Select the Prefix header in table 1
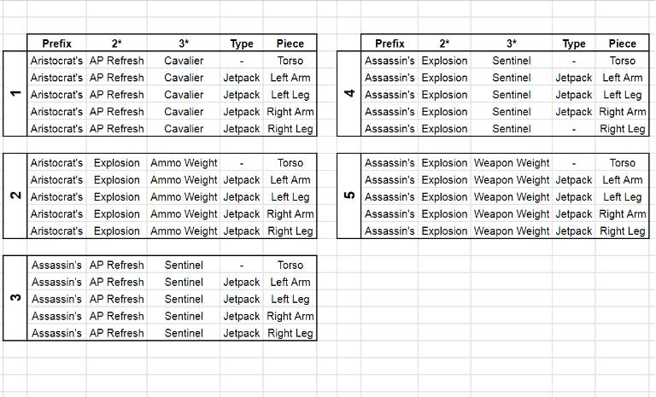The image size is (656, 397). click(56, 44)
